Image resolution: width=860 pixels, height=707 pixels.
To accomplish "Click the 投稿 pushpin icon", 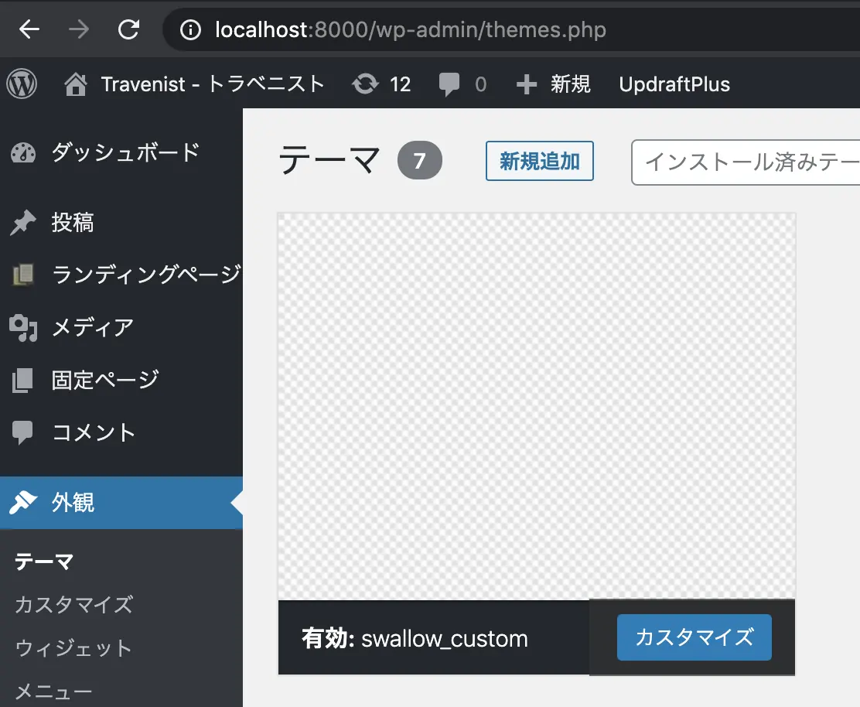I will click(x=22, y=223).
